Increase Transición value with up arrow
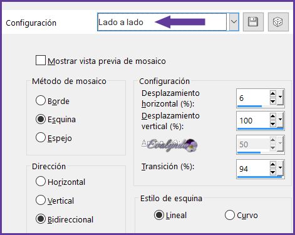This screenshot has width=295, height=235. click(273, 164)
